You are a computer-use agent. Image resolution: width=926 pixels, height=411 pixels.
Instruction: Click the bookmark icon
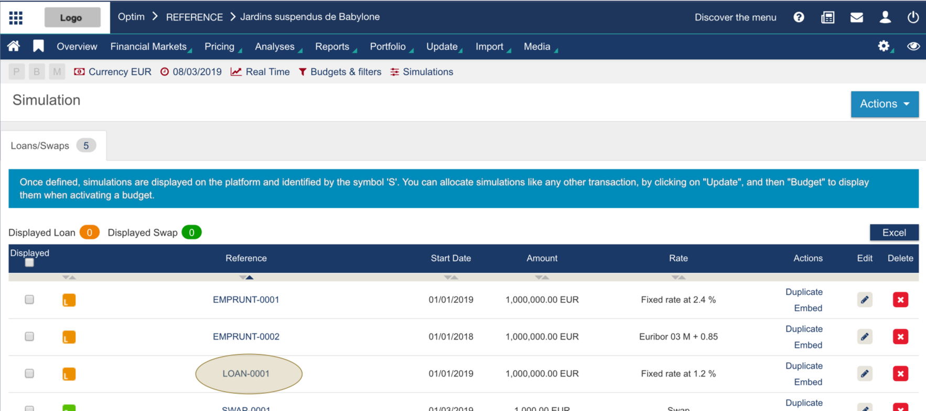pos(38,47)
